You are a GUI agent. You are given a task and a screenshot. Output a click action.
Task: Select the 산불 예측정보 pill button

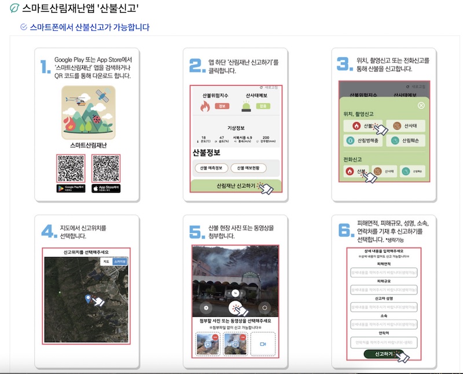pos(211,168)
